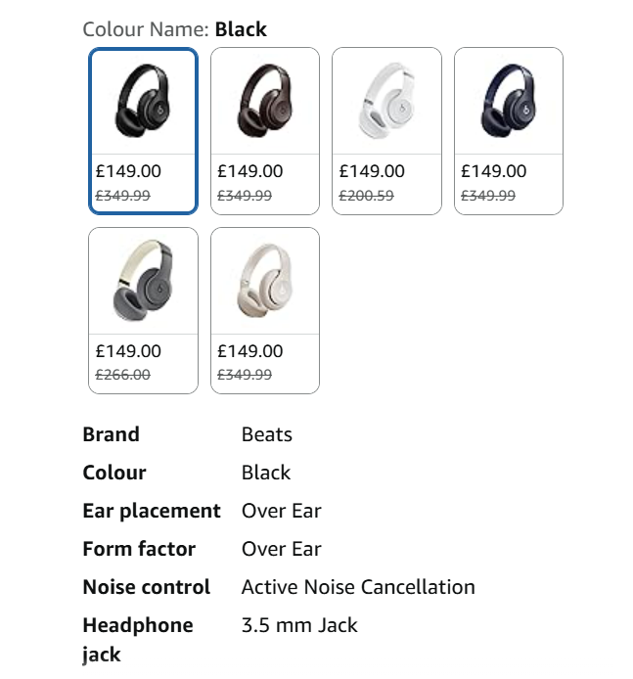Click the £149.00 price under white headphones

372,171
